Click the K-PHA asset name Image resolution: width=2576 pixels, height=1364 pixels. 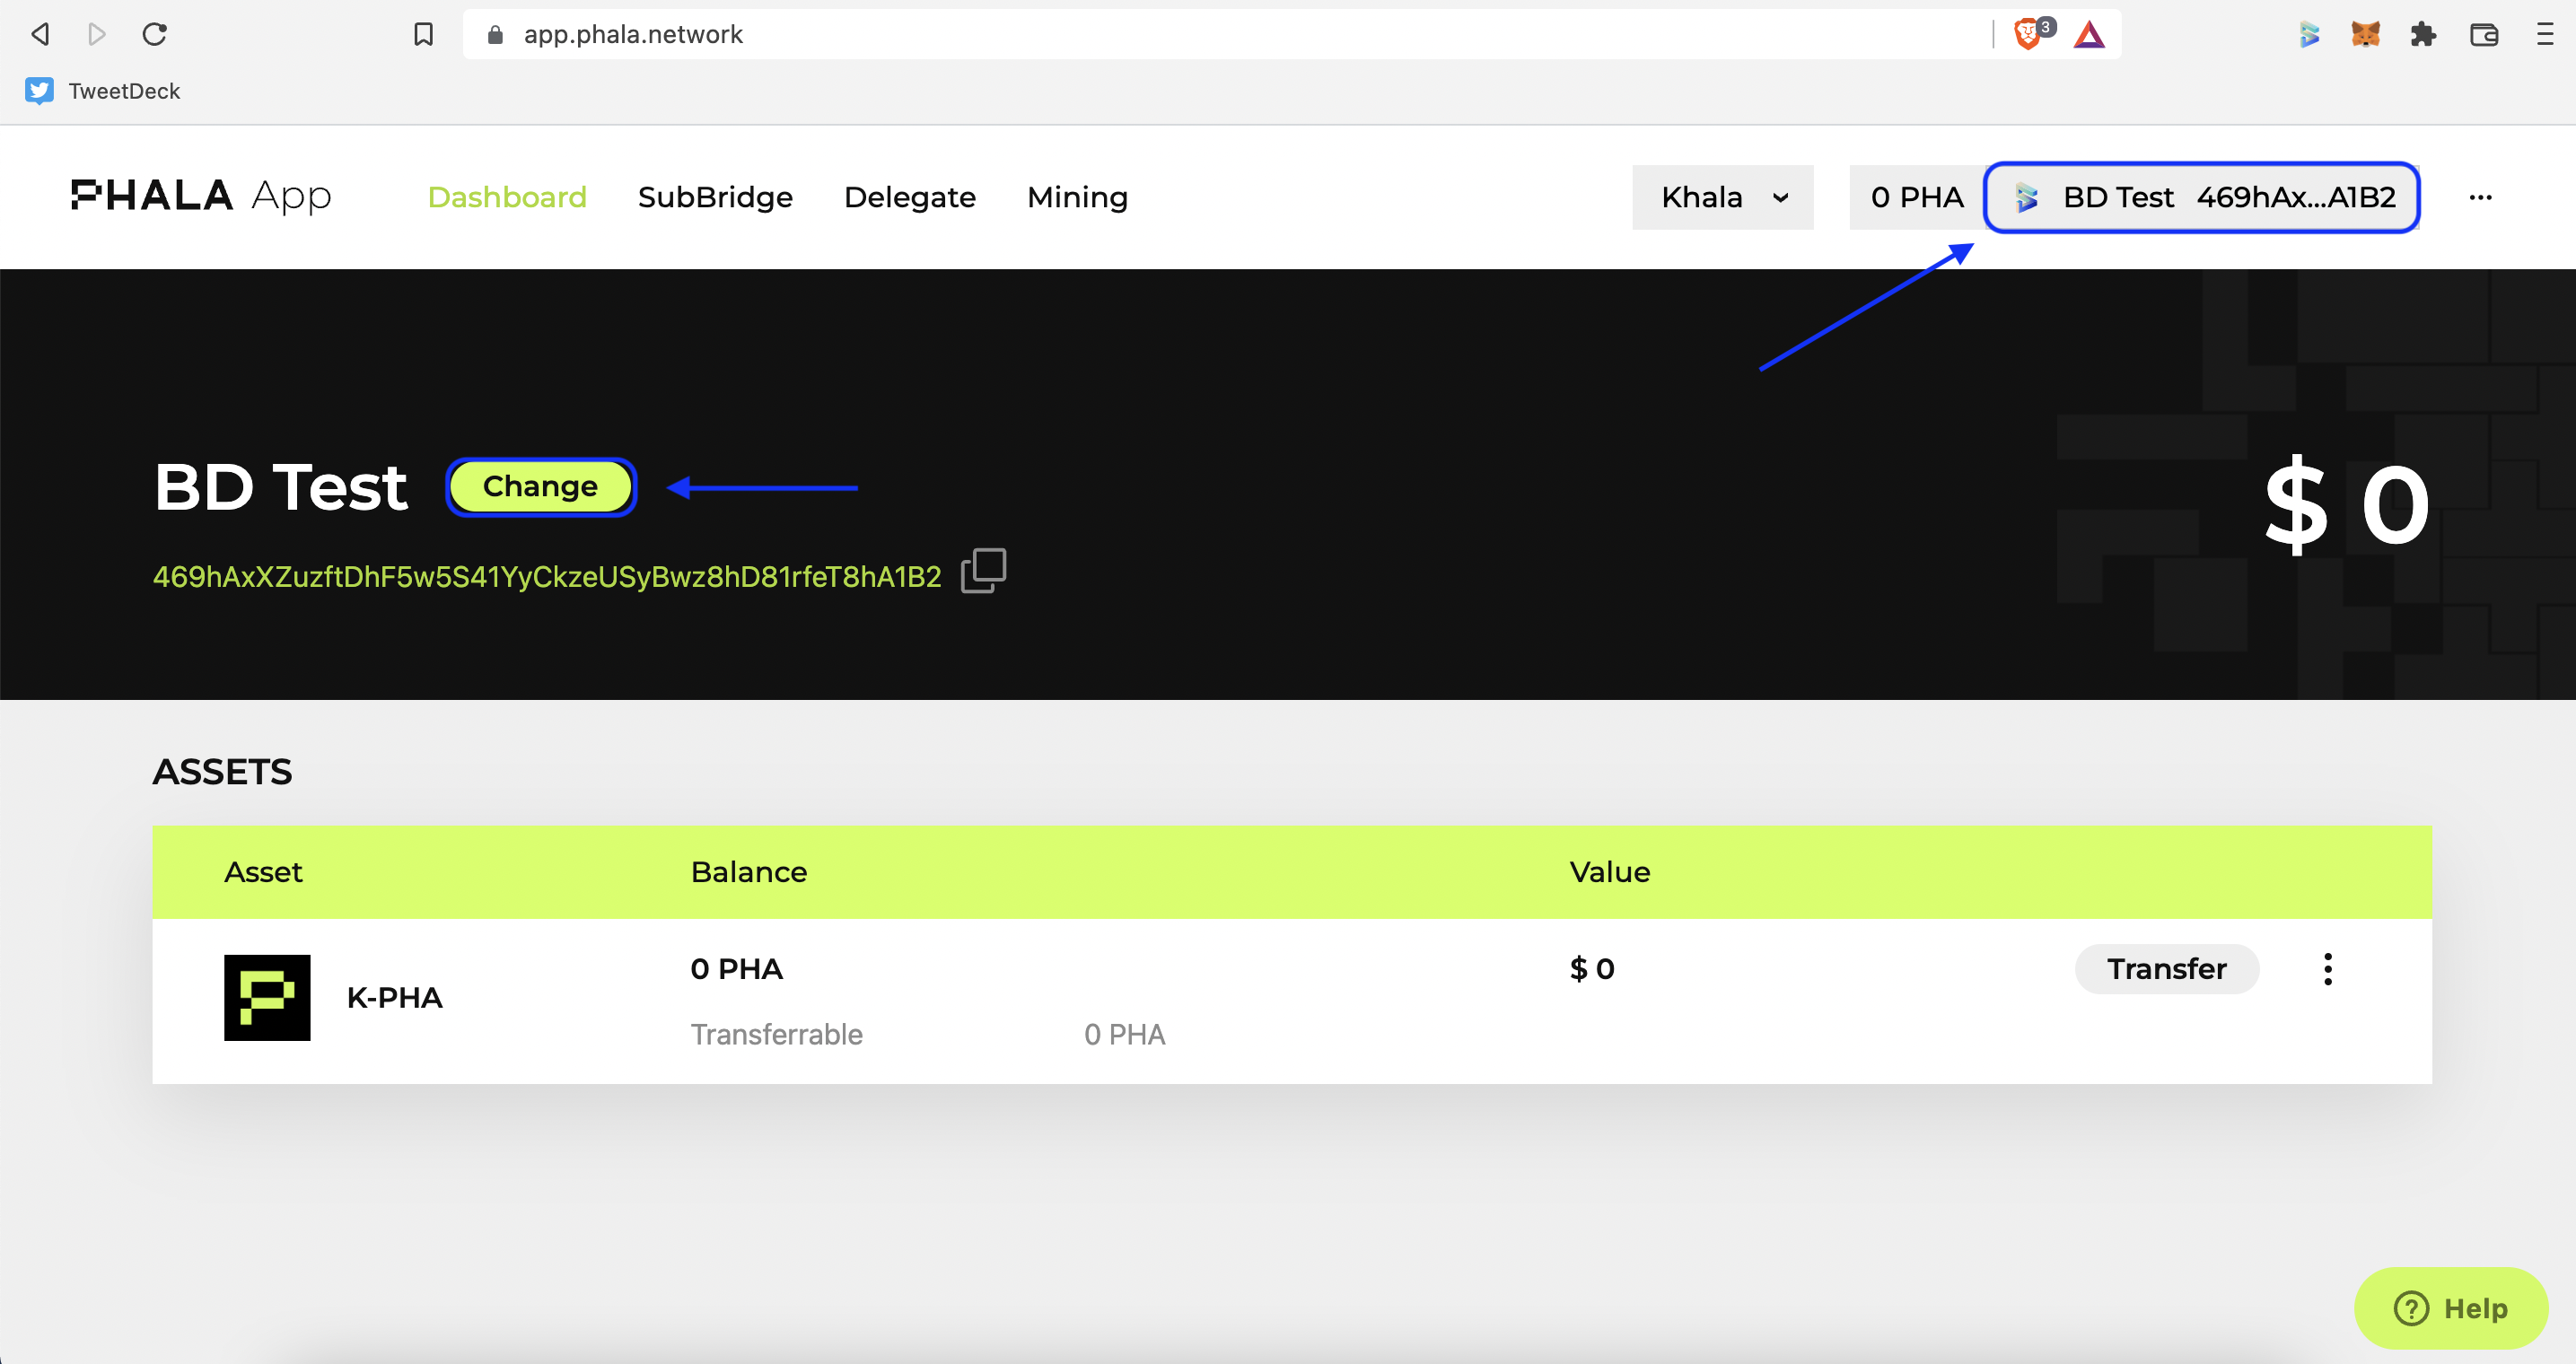tap(395, 998)
